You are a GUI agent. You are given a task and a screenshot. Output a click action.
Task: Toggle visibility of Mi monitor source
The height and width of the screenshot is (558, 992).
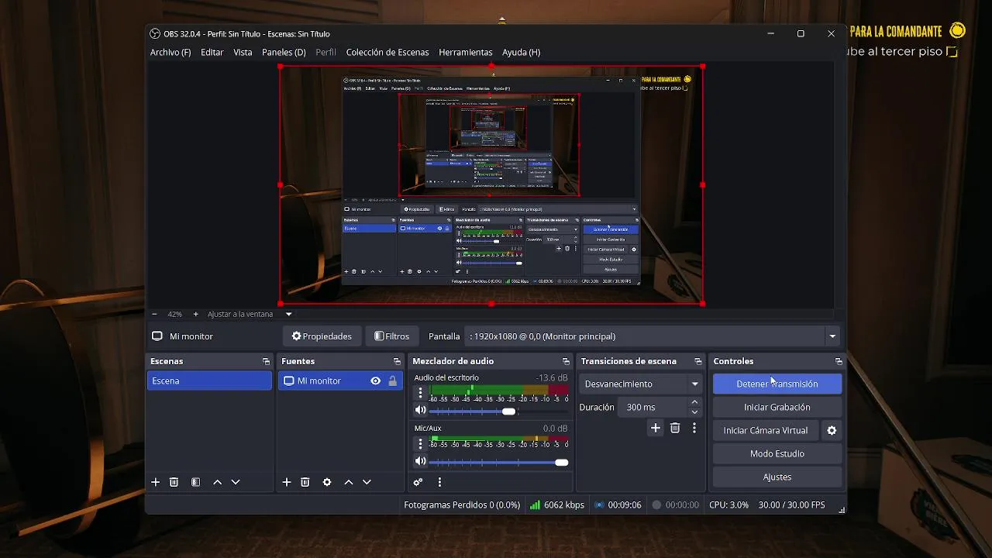[x=376, y=381]
